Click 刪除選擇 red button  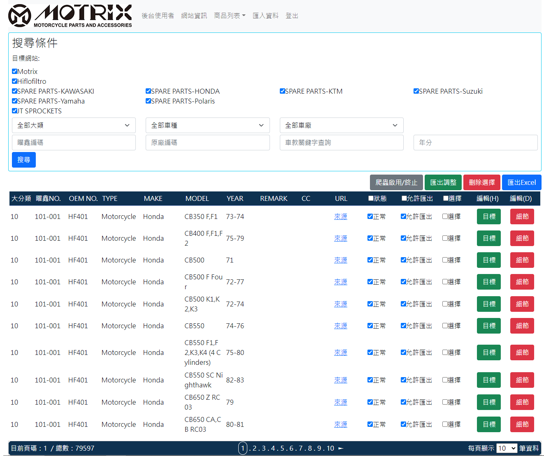[482, 182]
